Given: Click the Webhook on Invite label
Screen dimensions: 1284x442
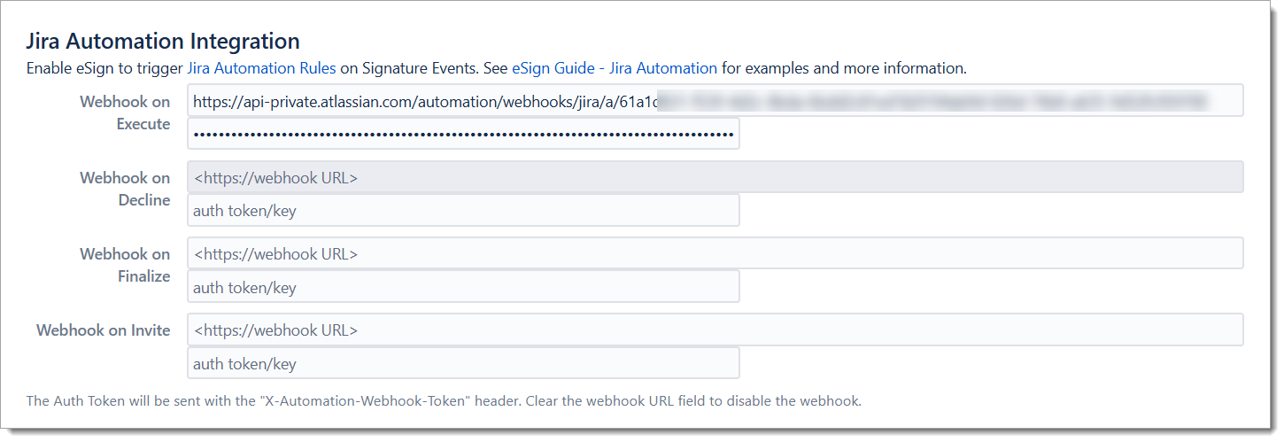Looking at the screenshot, I should point(103,330).
